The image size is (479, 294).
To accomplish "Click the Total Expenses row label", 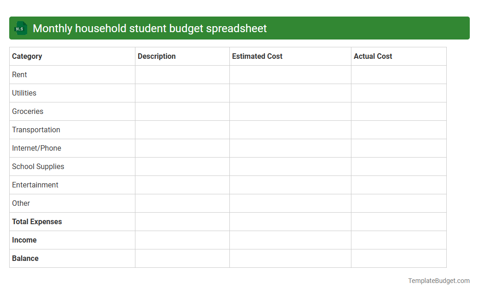I will pos(37,221).
